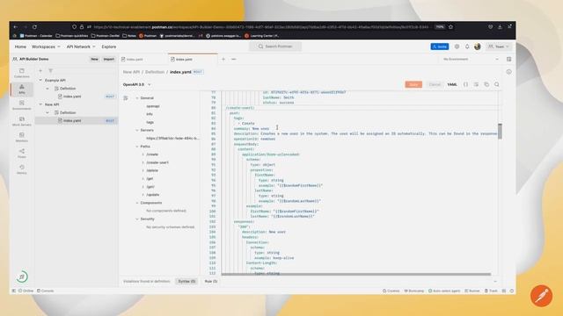Open settings gear icon in Postman header
The image size is (563, 316).
457,47
